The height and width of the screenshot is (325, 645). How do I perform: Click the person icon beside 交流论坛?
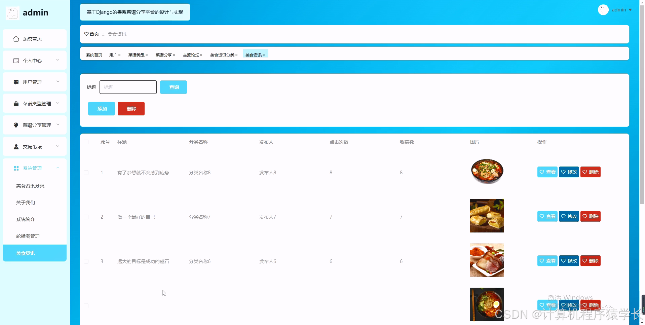(16, 147)
